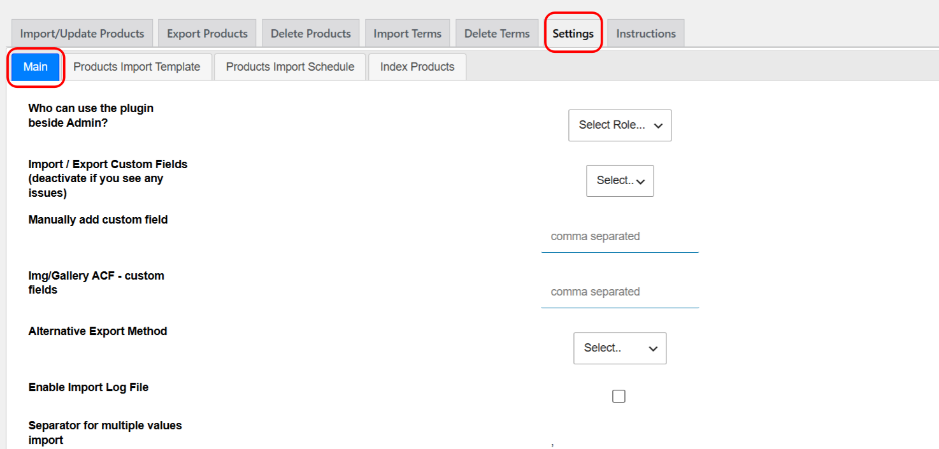Viewport: 939px width, 449px height.
Task: Click the separator for multiple values field
Action: (620, 442)
